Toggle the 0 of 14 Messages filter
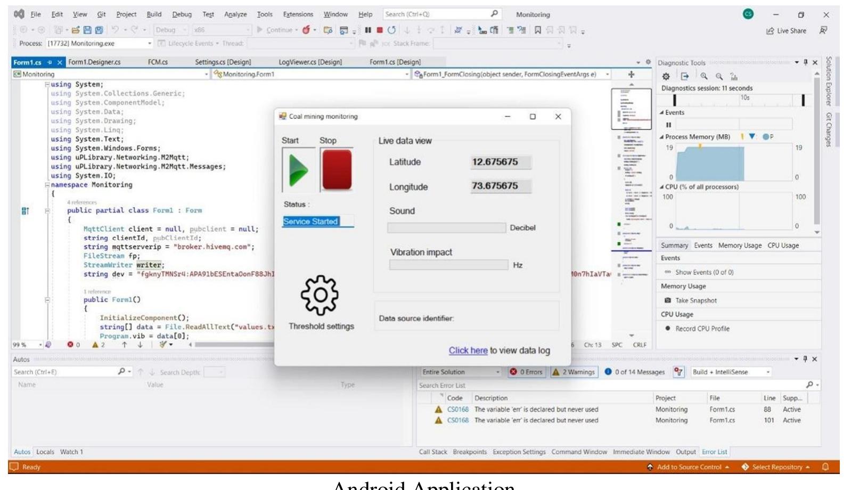The image size is (851, 490). (x=635, y=372)
